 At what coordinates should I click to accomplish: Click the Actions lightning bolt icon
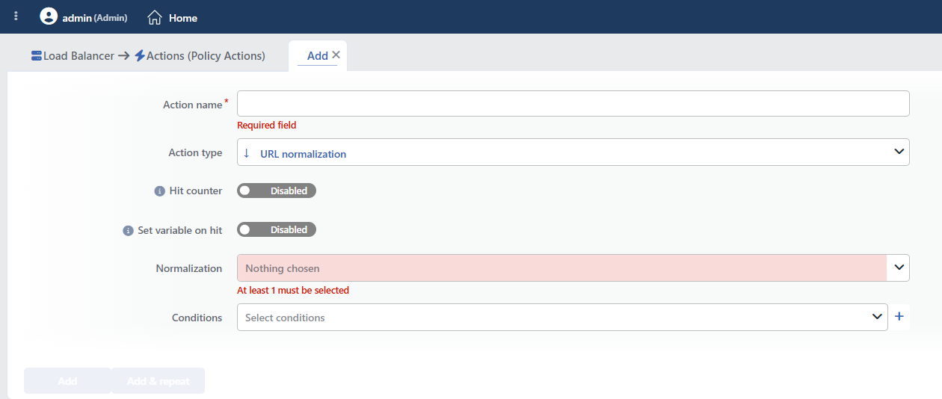(x=140, y=56)
